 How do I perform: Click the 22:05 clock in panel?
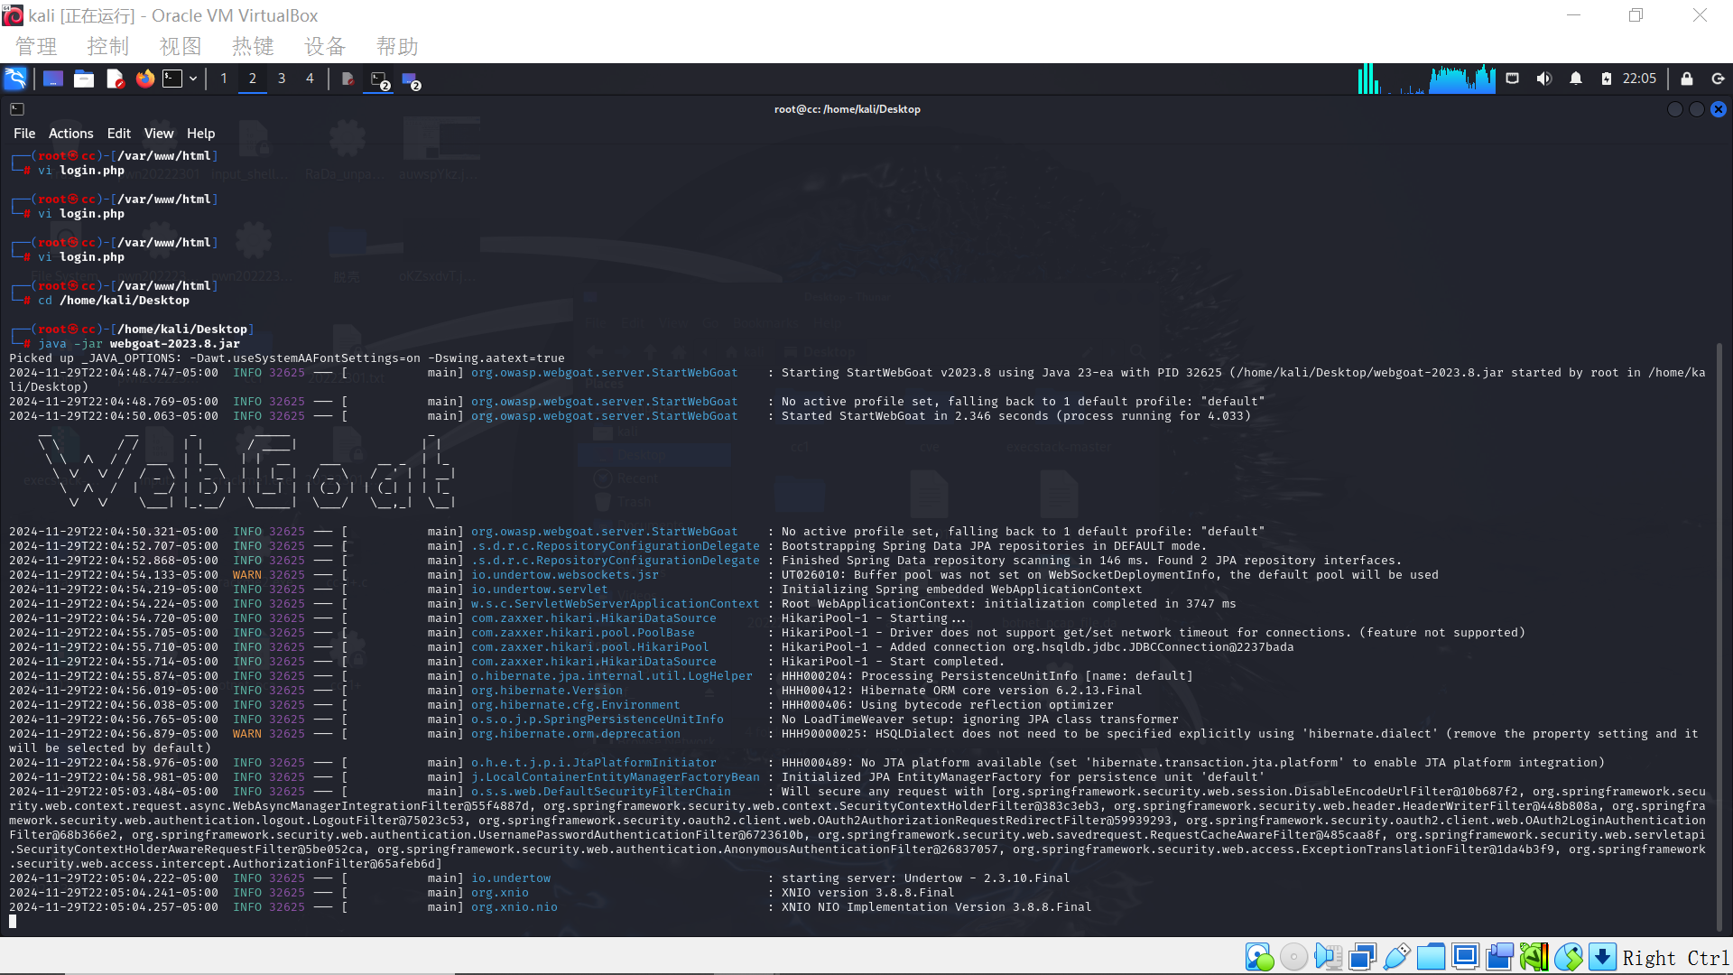coord(1639,79)
